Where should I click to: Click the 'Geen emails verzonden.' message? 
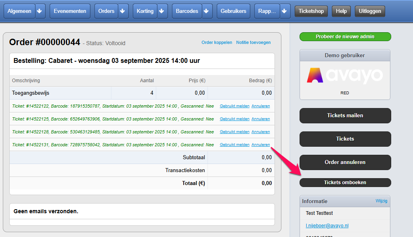46,211
